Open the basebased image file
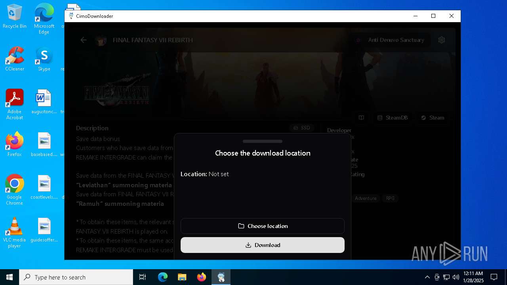 [x=44, y=145]
